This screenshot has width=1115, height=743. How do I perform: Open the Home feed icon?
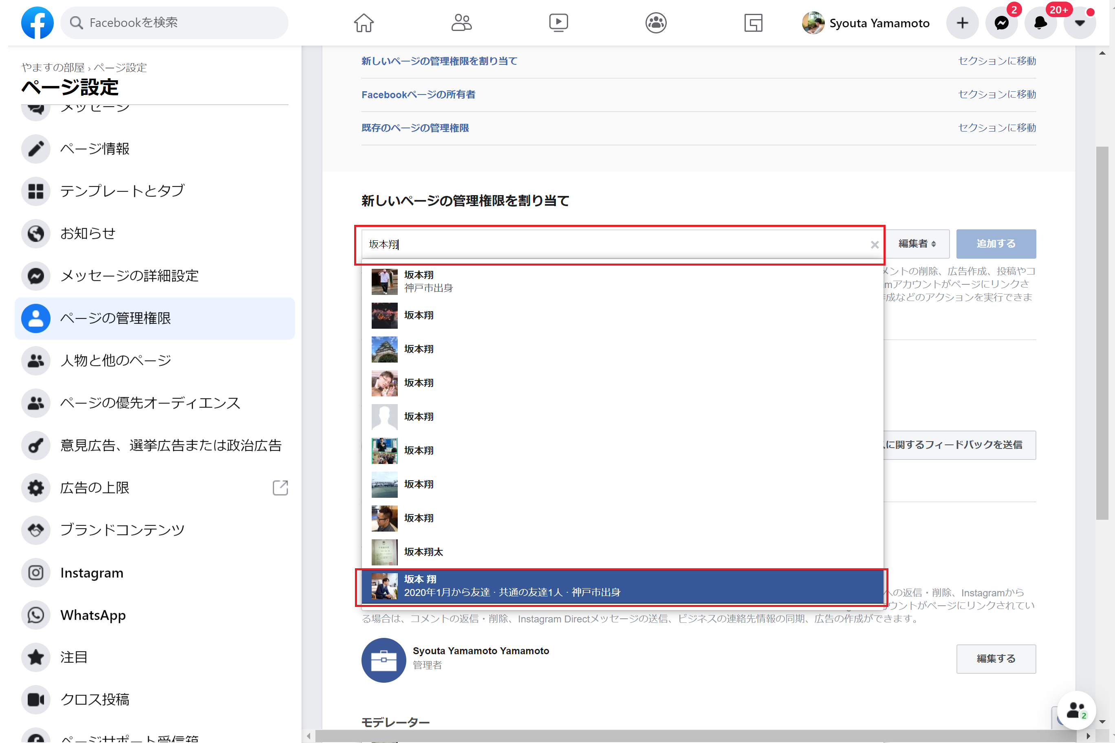[x=364, y=23]
